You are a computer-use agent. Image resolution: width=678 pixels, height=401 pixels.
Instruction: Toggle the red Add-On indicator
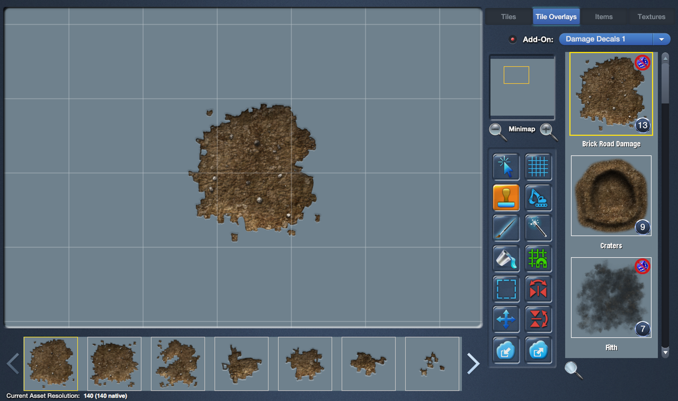tap(512, 39)
